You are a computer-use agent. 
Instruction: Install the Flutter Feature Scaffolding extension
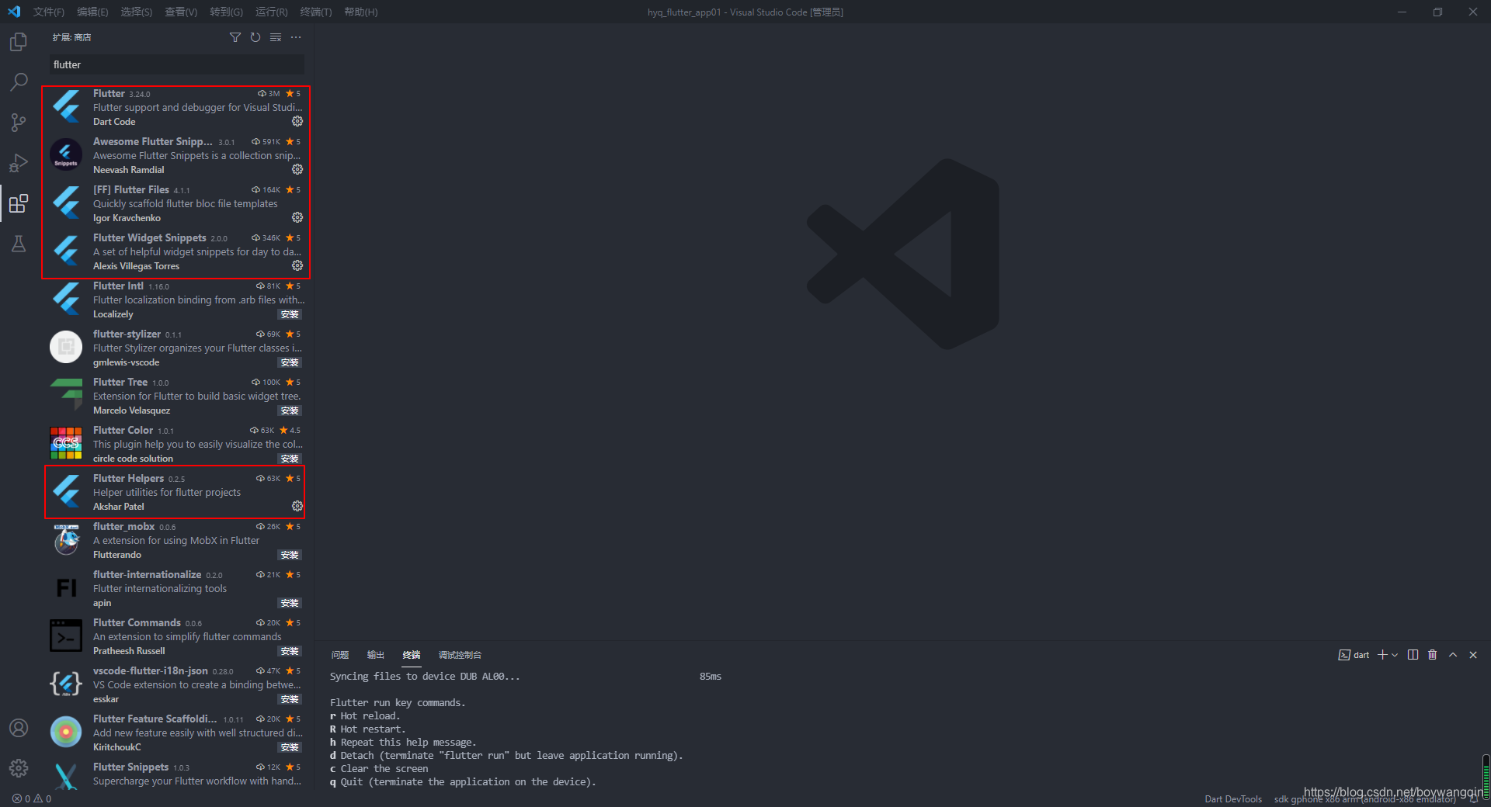tap(290, 747)
